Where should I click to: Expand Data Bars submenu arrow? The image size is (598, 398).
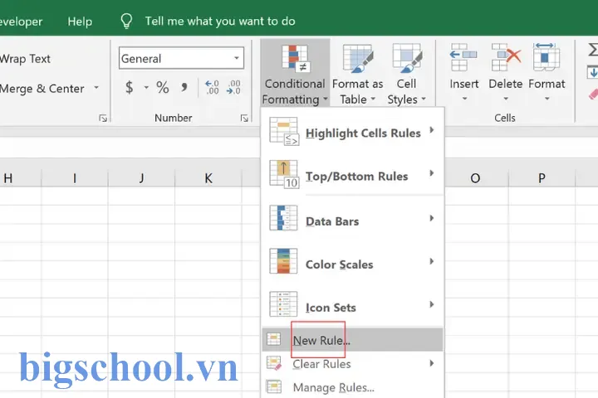(432, 218)
